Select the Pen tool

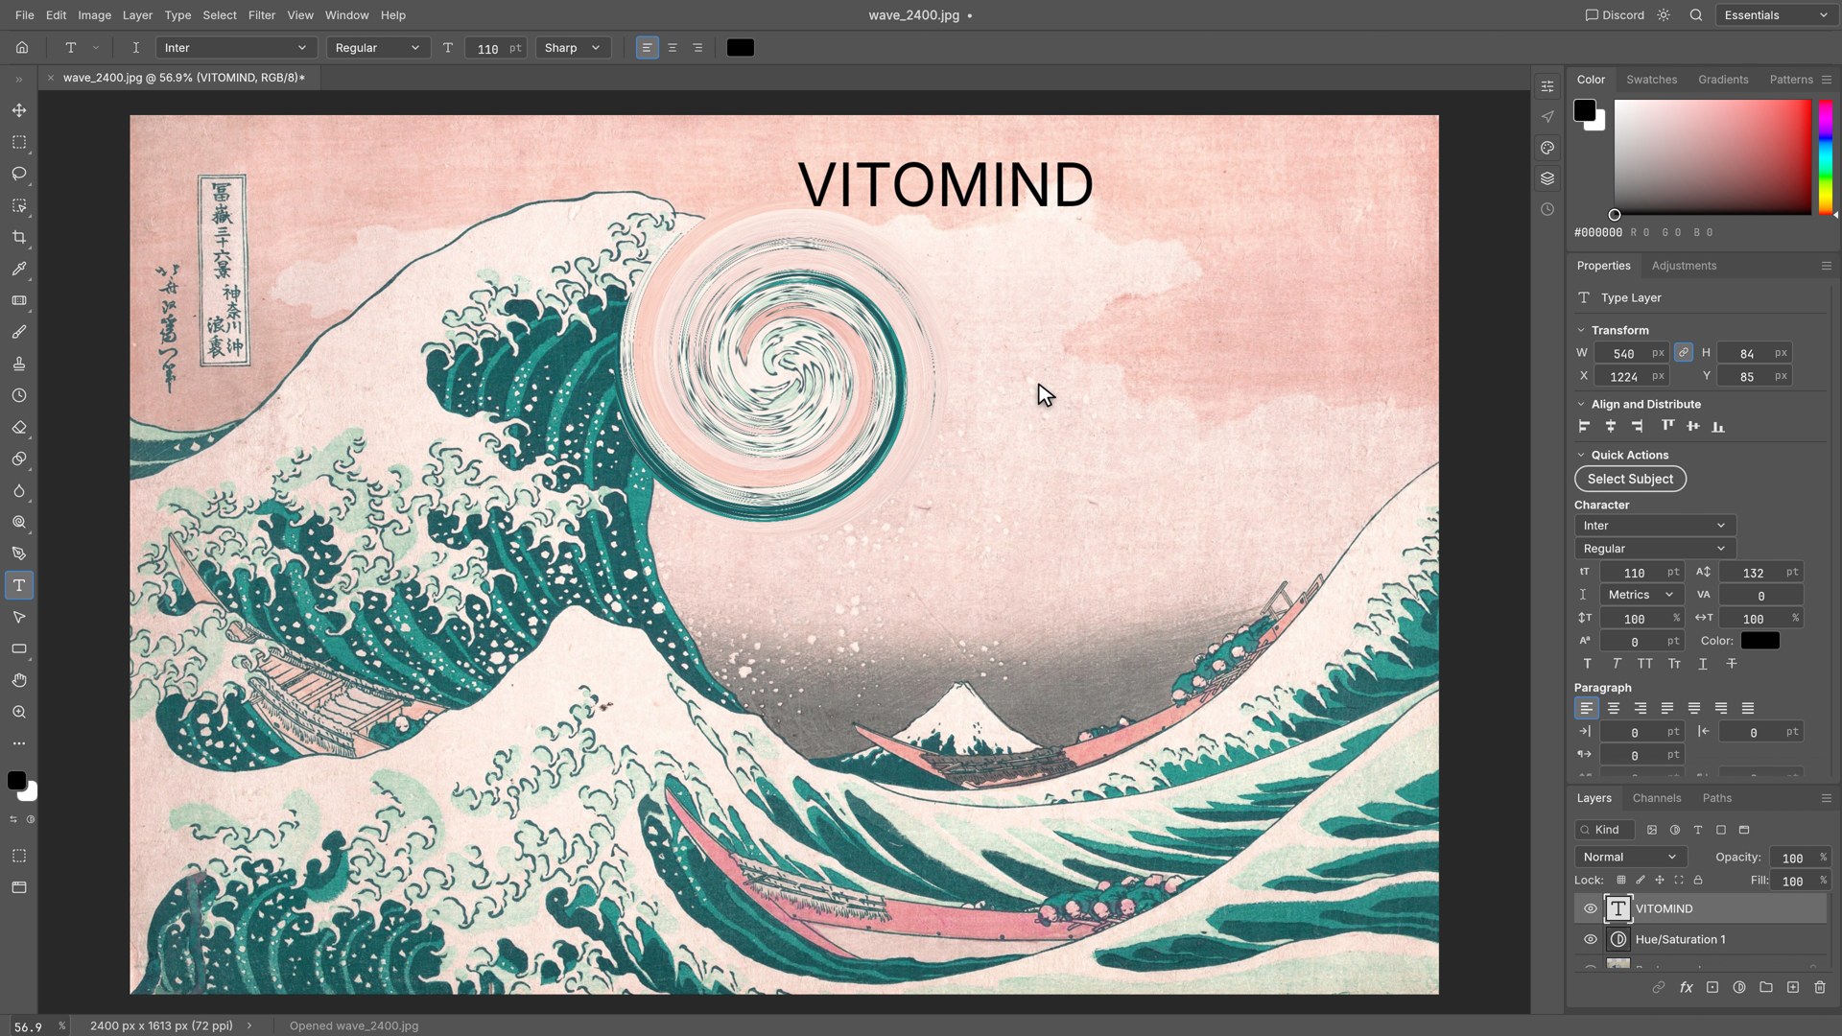[19, 553]
